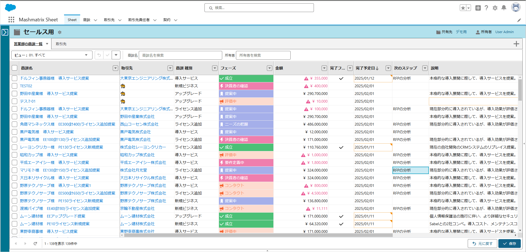526x252 pixels.
Task: Click the 共有先 folder icon
Action: tap(438, 32)
